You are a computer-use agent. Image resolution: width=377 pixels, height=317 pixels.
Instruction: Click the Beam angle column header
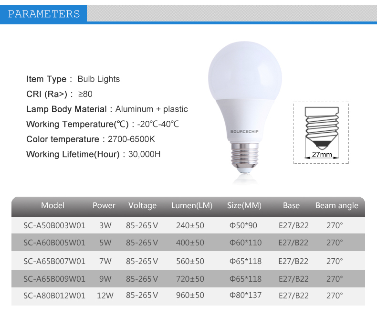coord(336,206)
